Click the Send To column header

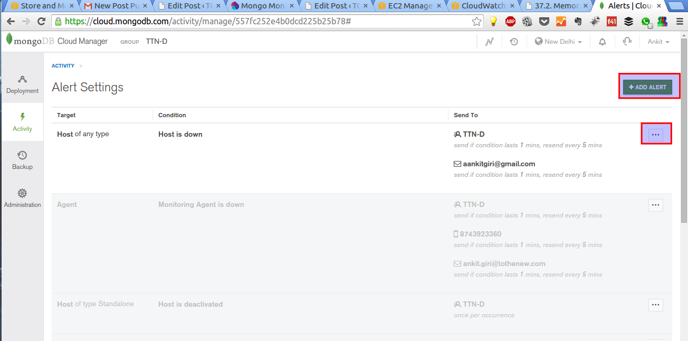tap(466, 115)
